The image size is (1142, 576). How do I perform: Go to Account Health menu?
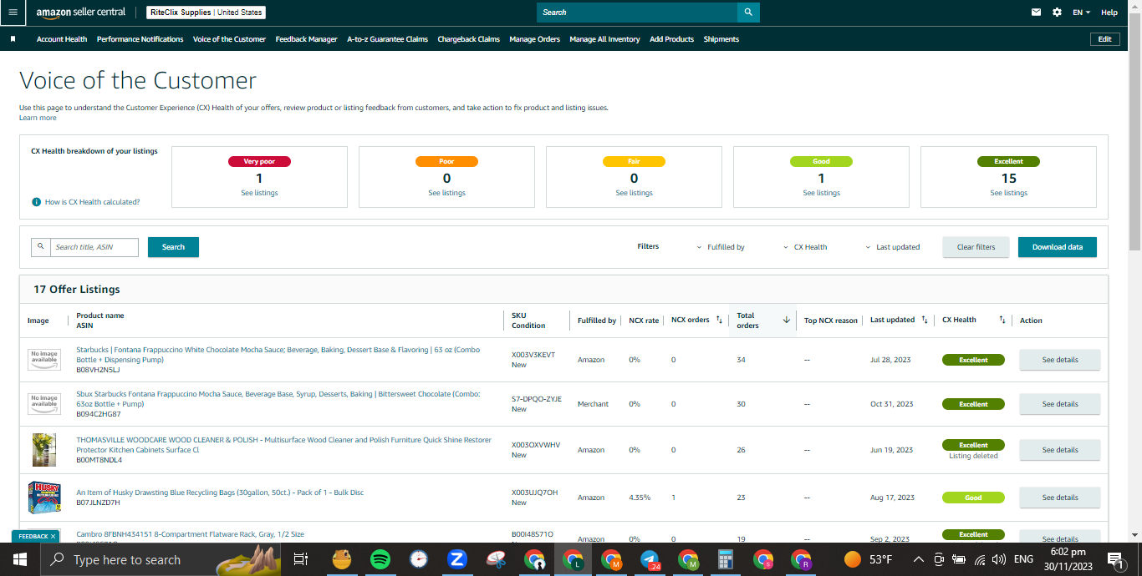click(x=62, y=39)
